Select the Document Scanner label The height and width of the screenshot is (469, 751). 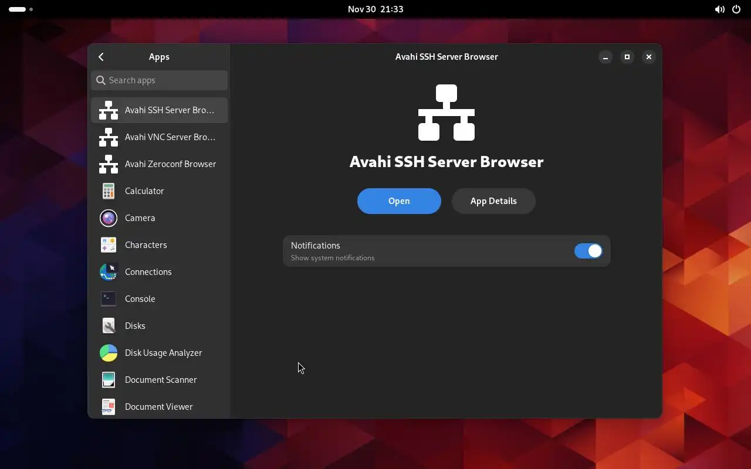[161, 380]
